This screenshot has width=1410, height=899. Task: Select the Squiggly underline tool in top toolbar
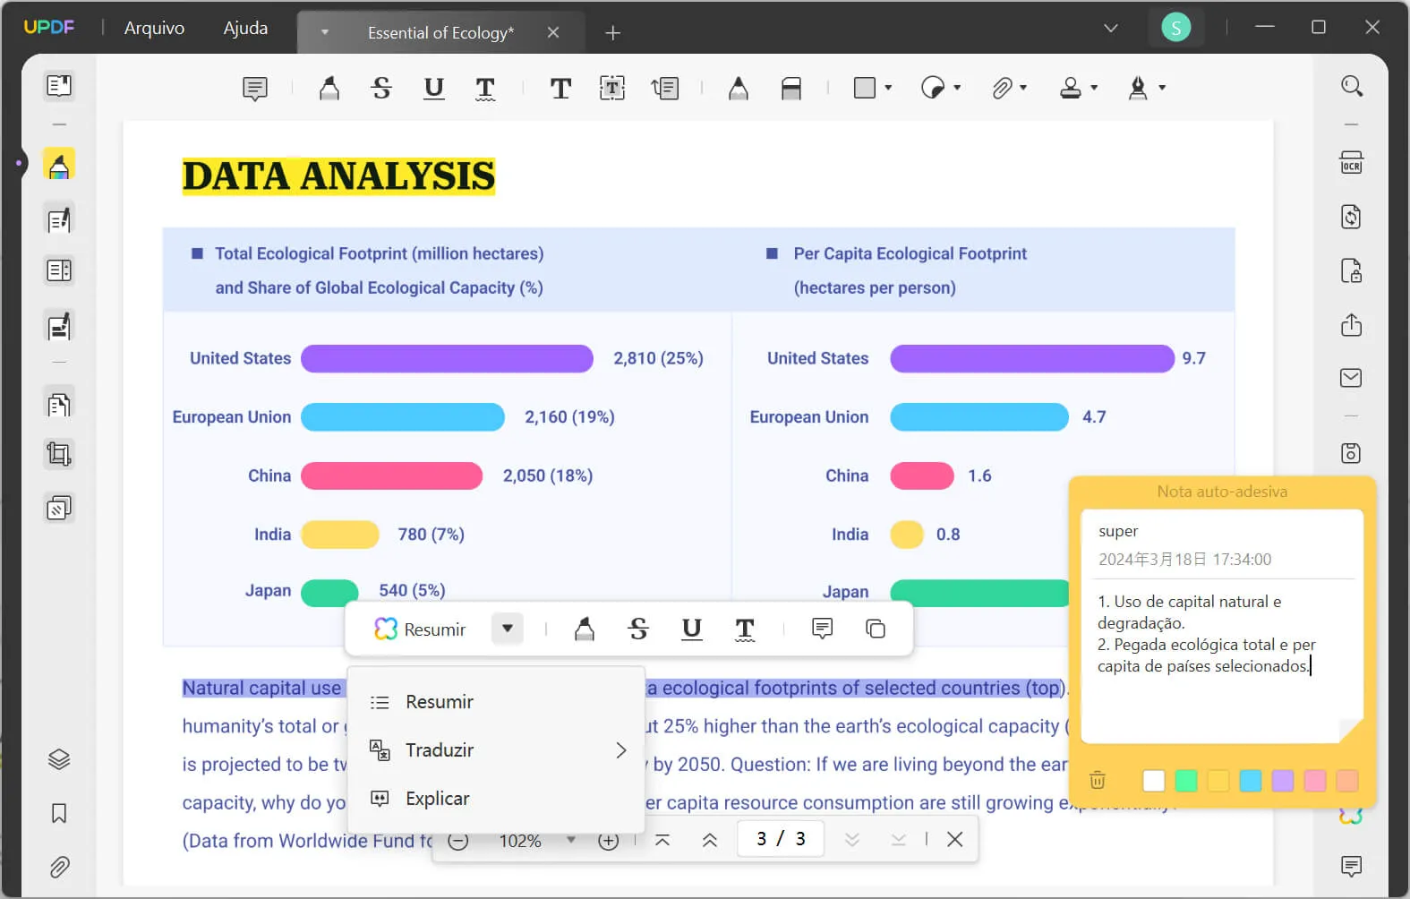pyautogui.click(x=485, y=88)
